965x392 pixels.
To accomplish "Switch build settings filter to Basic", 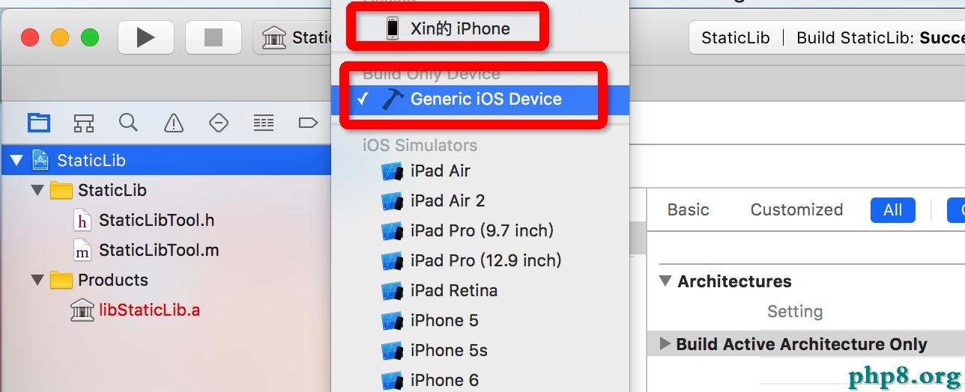I will (688, 210).
